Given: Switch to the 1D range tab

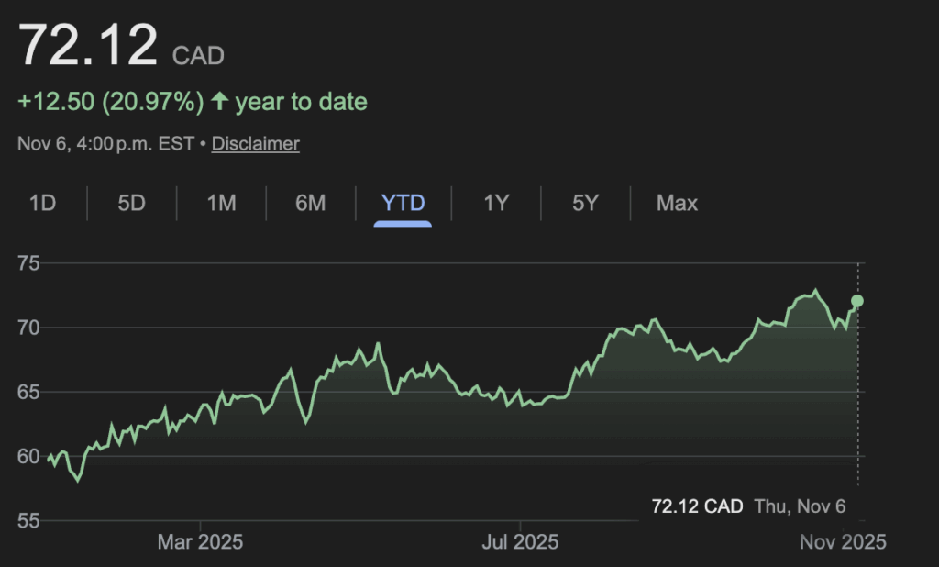Looking at the screenshot, I should (43, 203).
